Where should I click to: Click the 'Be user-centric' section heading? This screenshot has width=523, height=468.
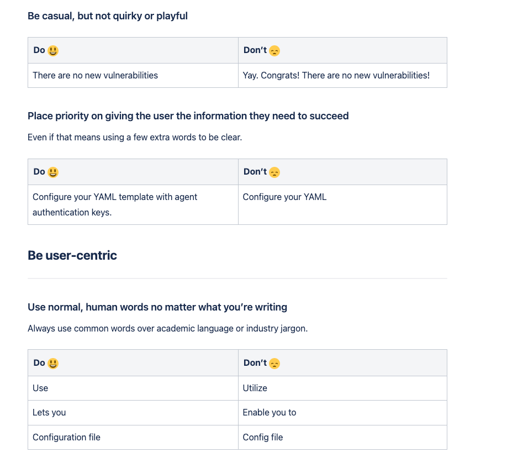72,255
